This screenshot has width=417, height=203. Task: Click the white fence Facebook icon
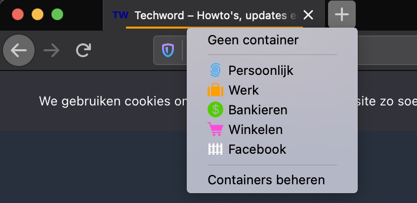(215, 149)
